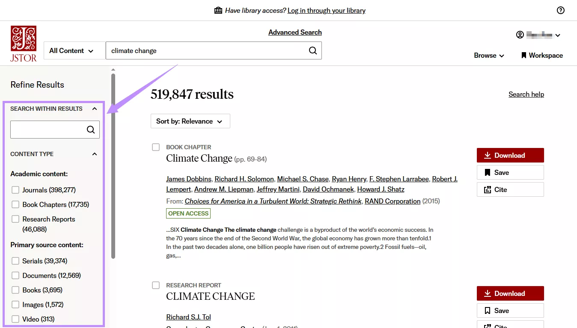The image size is (577, 328).
Task: Click the account profile icon
Action: pos(520,35)
